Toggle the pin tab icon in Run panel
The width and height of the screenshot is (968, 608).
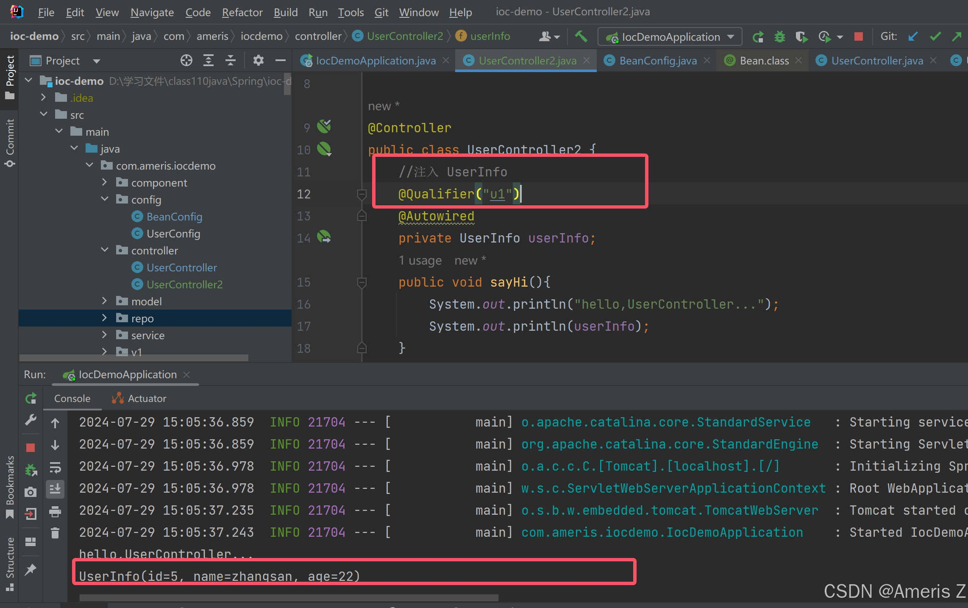(x=31, y=569)
